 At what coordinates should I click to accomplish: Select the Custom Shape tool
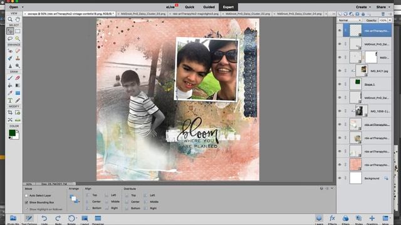[18, 93]
